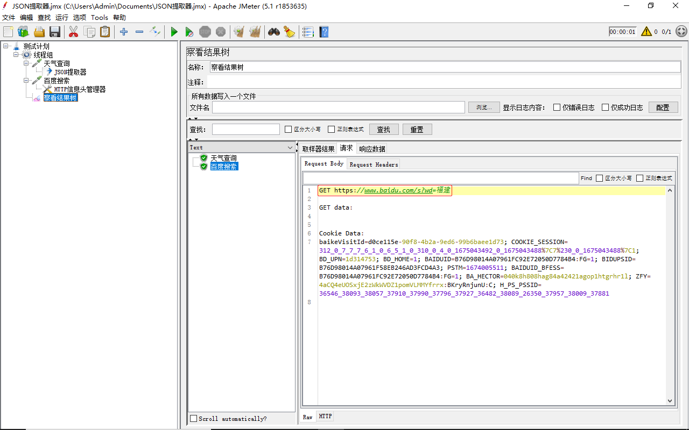Collapse the 百度搜索 tree node
The width and height of the screenshot is (689, 430).
26,81
